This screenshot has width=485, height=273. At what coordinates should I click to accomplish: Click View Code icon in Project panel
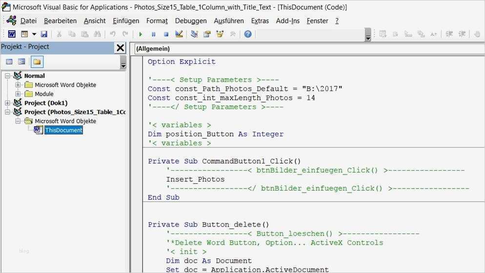click(9, 62)
